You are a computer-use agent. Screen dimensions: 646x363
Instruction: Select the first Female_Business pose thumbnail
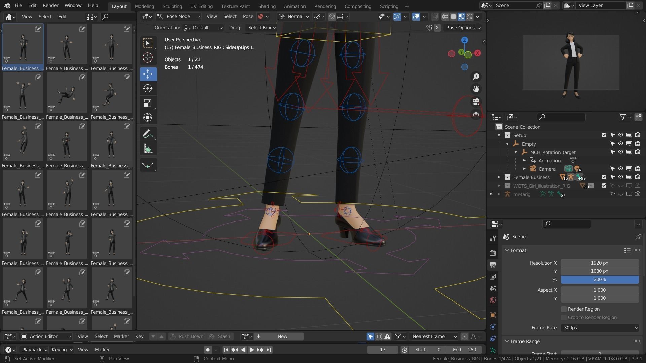[23, 47]
